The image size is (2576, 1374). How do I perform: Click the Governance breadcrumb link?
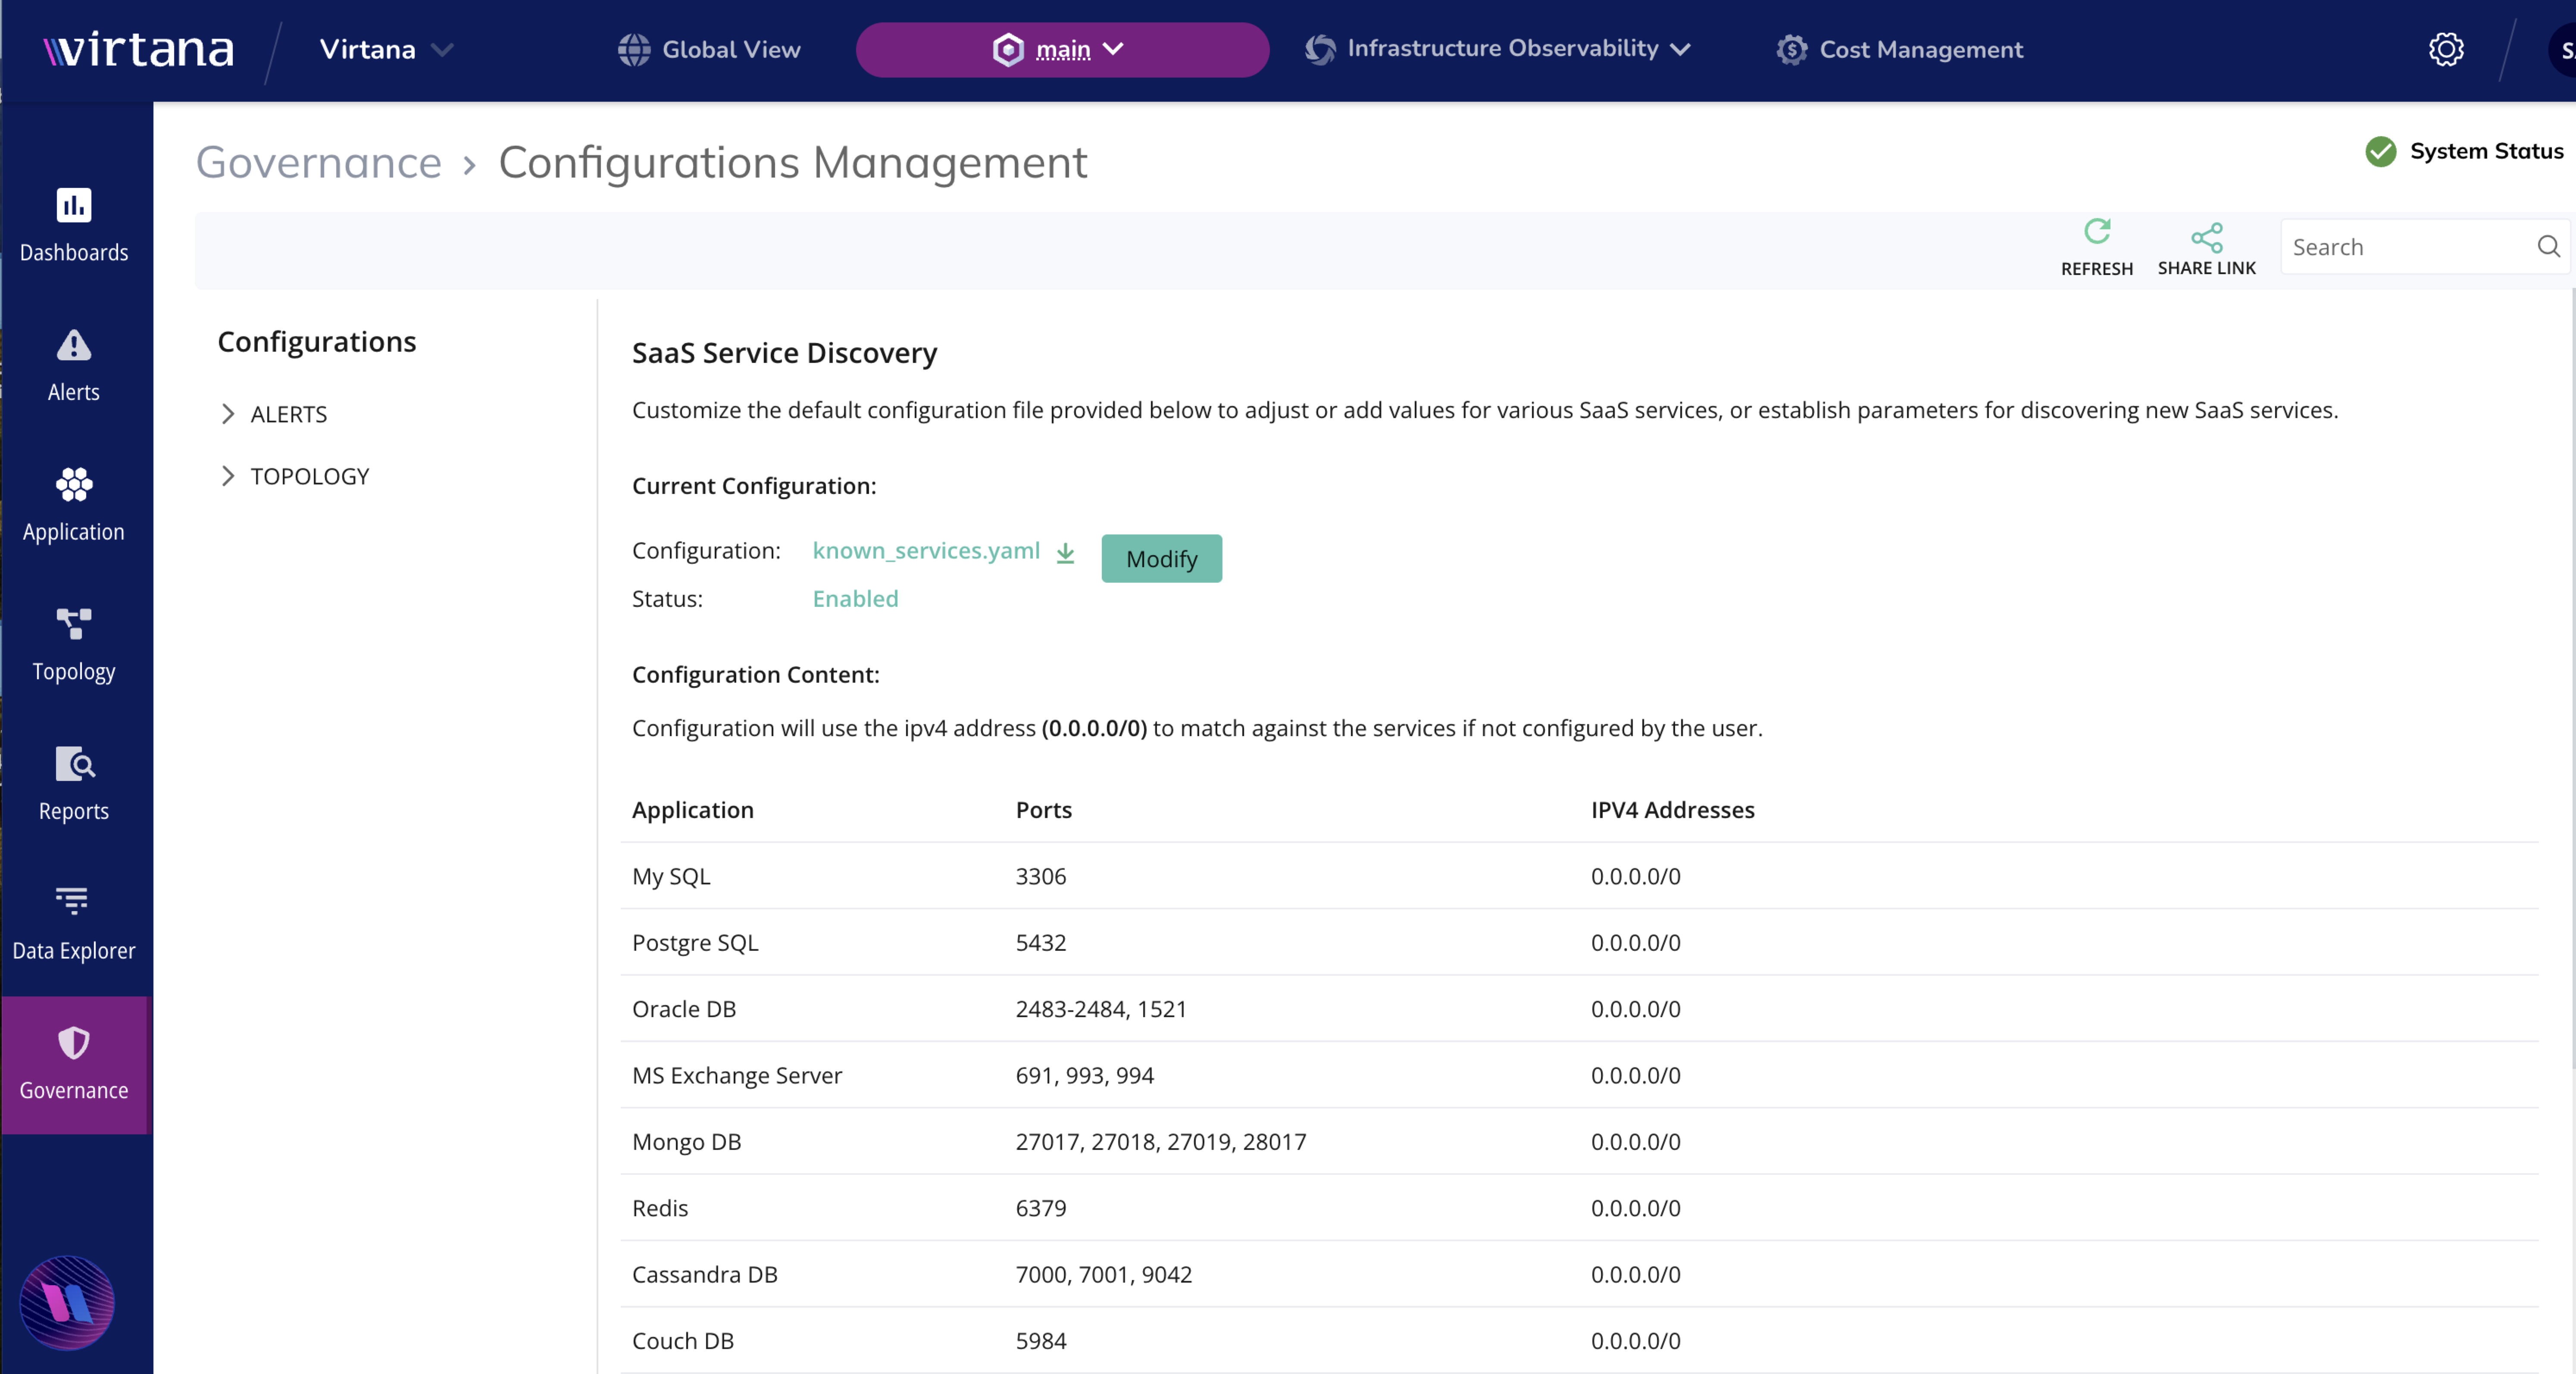point(318,162)
